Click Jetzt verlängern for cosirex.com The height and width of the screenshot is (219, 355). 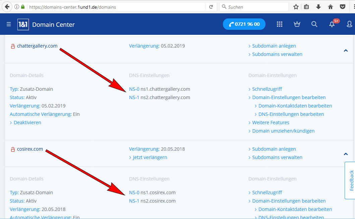(150, 157)
